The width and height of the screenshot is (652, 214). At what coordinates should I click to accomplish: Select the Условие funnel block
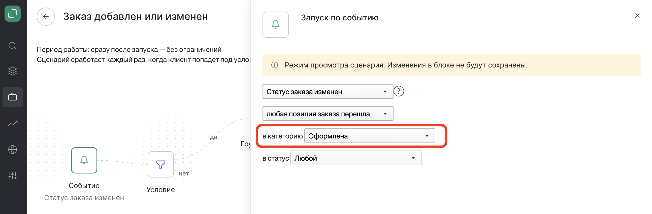(161, 164)
